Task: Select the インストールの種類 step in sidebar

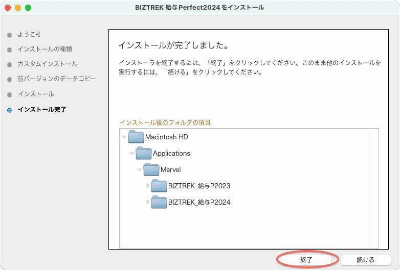Action: tap(45, 50)
